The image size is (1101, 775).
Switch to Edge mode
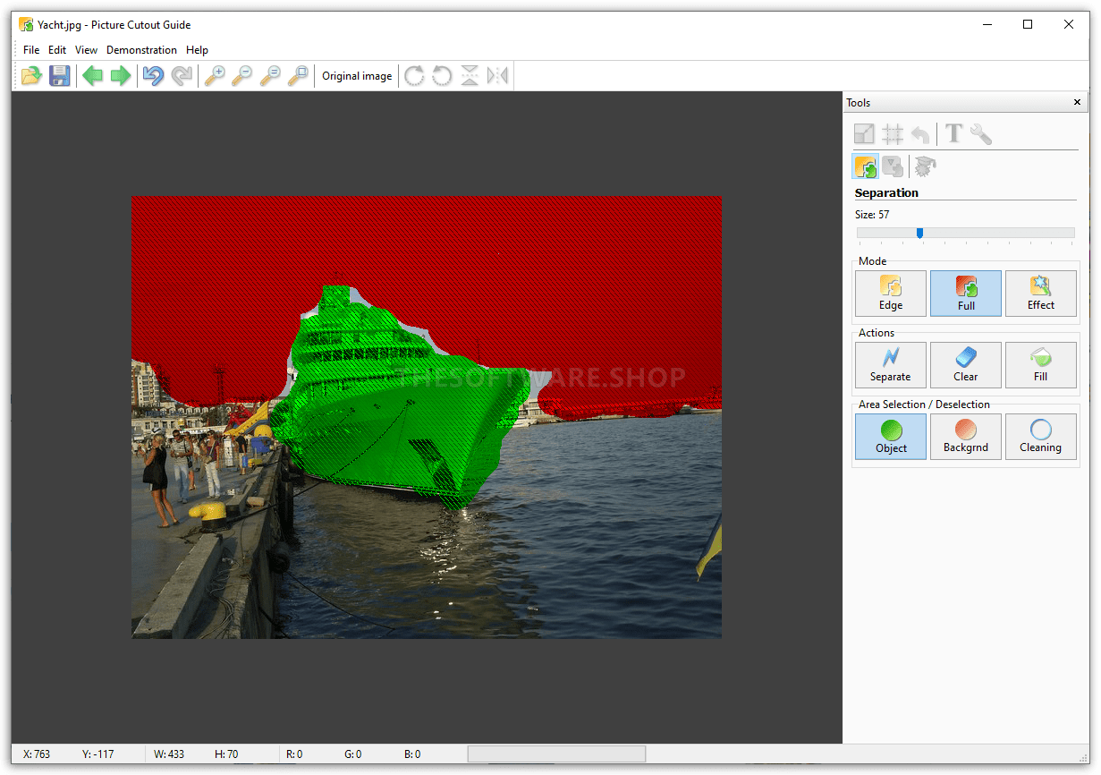pyautogui.click(x=891, y=294)
